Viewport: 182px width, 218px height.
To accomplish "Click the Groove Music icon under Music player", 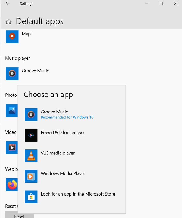I will 12,74.
